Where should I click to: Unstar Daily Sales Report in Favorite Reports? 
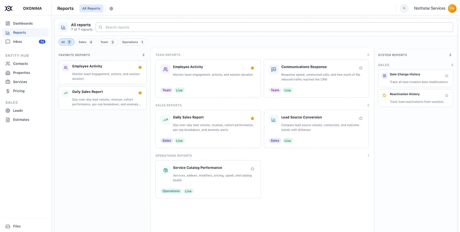140,93
